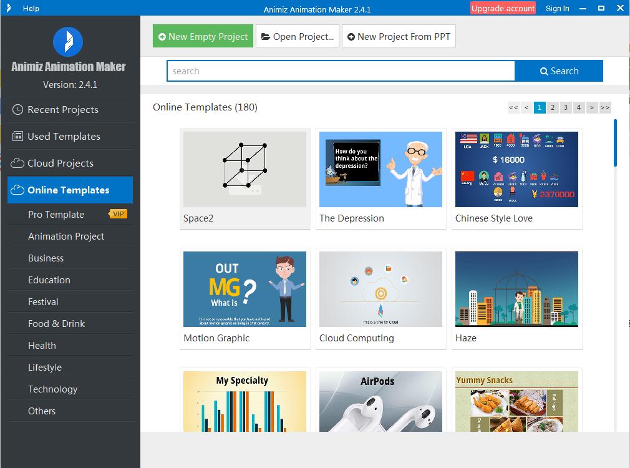Go to page 3 of templates
630x468 pixels.
coord(566,107)
